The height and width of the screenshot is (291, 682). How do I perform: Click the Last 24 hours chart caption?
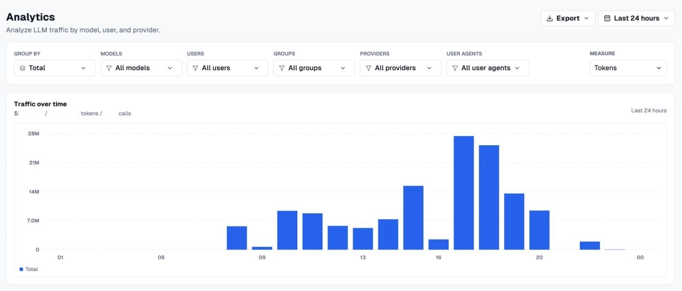coord(649,111)
